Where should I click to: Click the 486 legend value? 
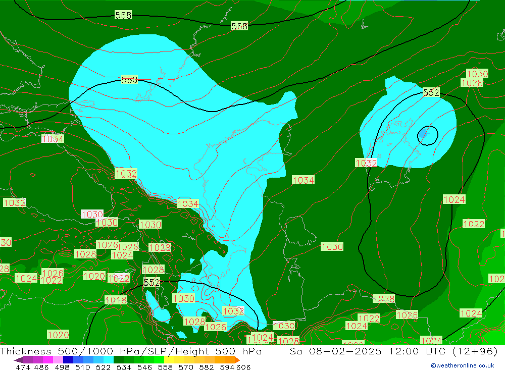click(41, 367)
